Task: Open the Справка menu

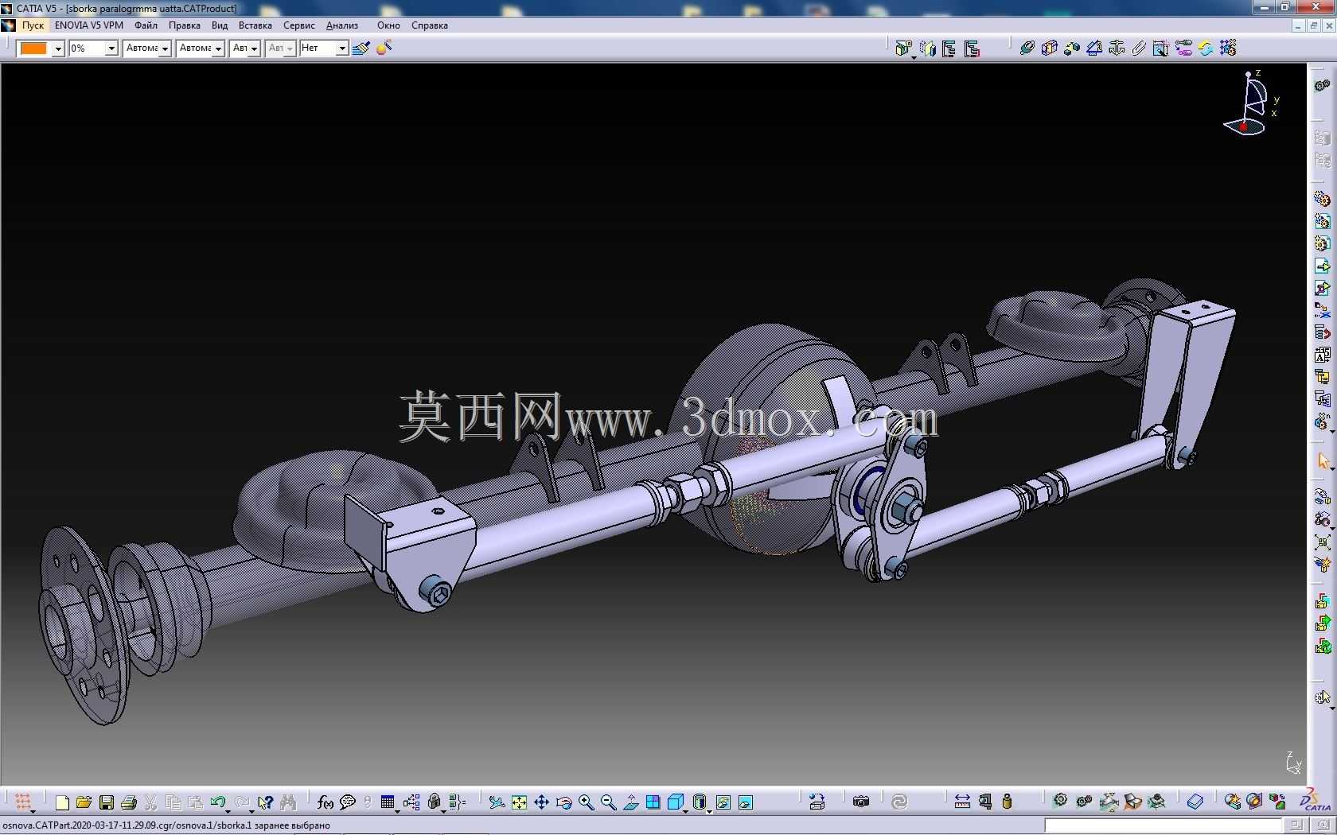Action: [429, 25]
